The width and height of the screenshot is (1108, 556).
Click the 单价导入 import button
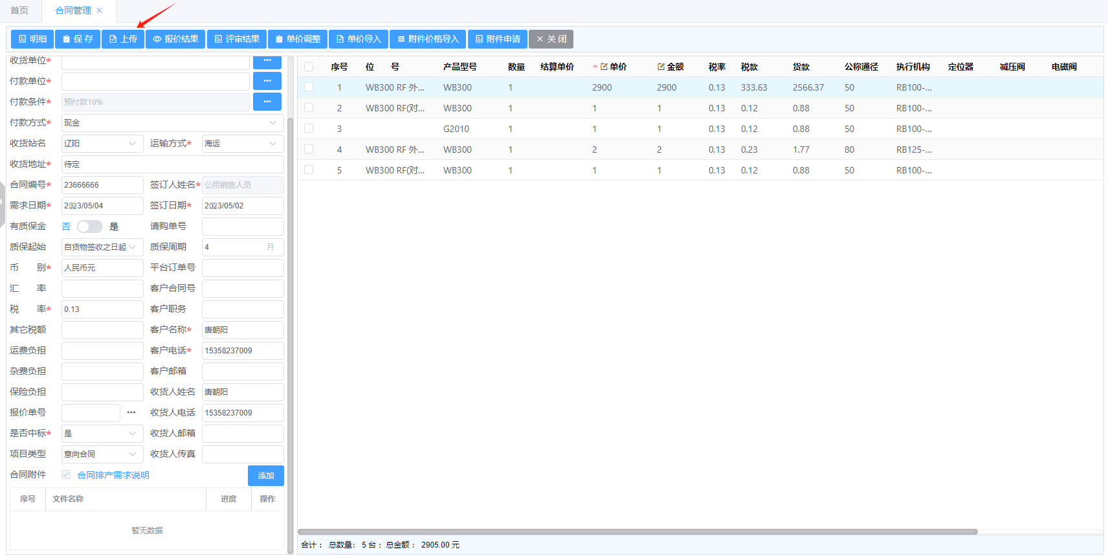(359, 39)
